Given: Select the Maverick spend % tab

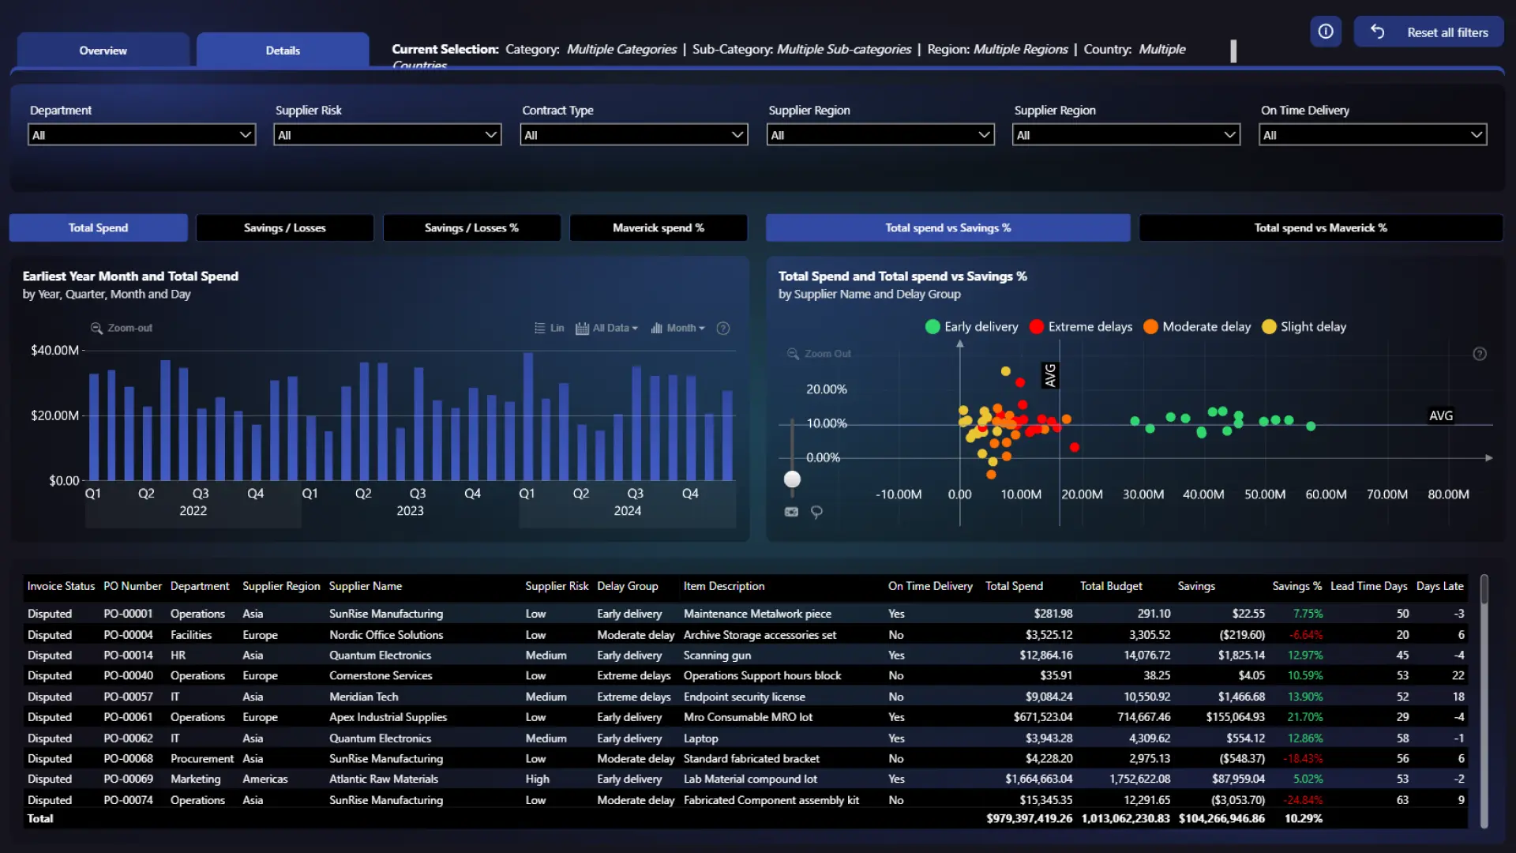Looking at the screenshot, I should 658,227.
